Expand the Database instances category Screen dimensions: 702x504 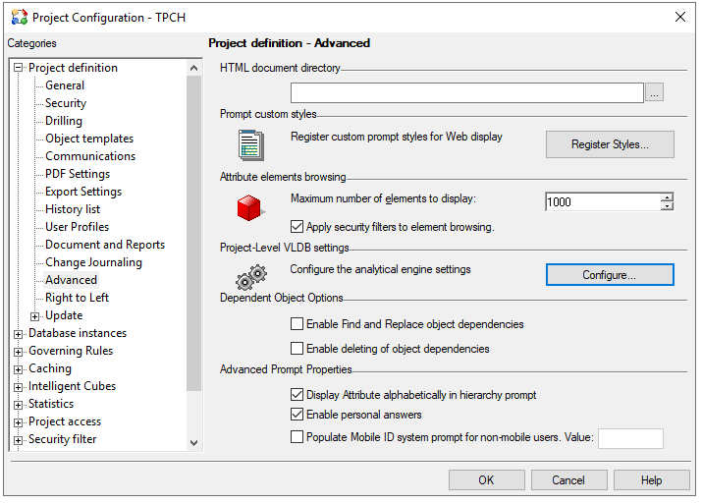(x=18, y=333)
